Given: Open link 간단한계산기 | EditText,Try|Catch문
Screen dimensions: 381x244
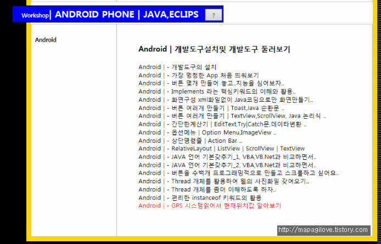Looking at the screenshot, I should [222, 124].
